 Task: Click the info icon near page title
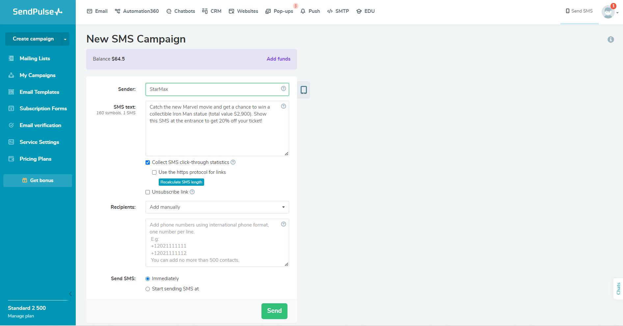(610, 40)
